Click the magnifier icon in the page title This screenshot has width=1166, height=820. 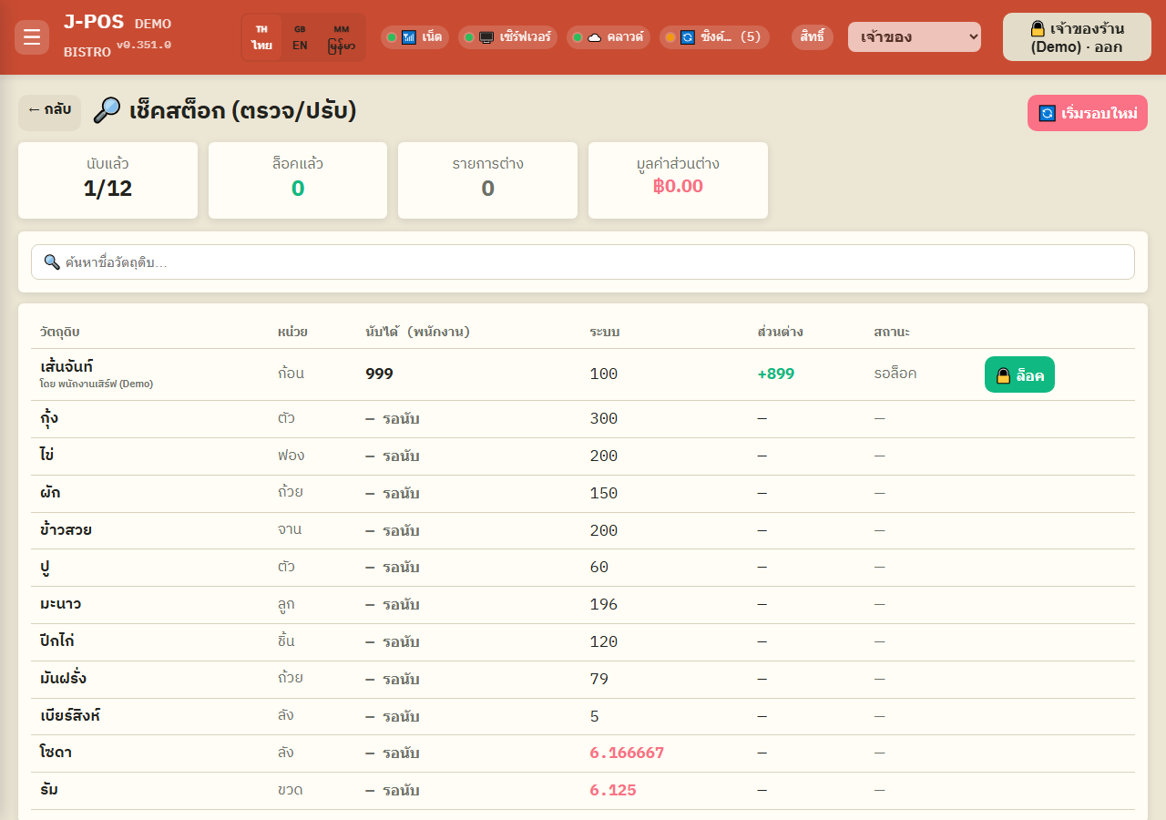point(107,110)
